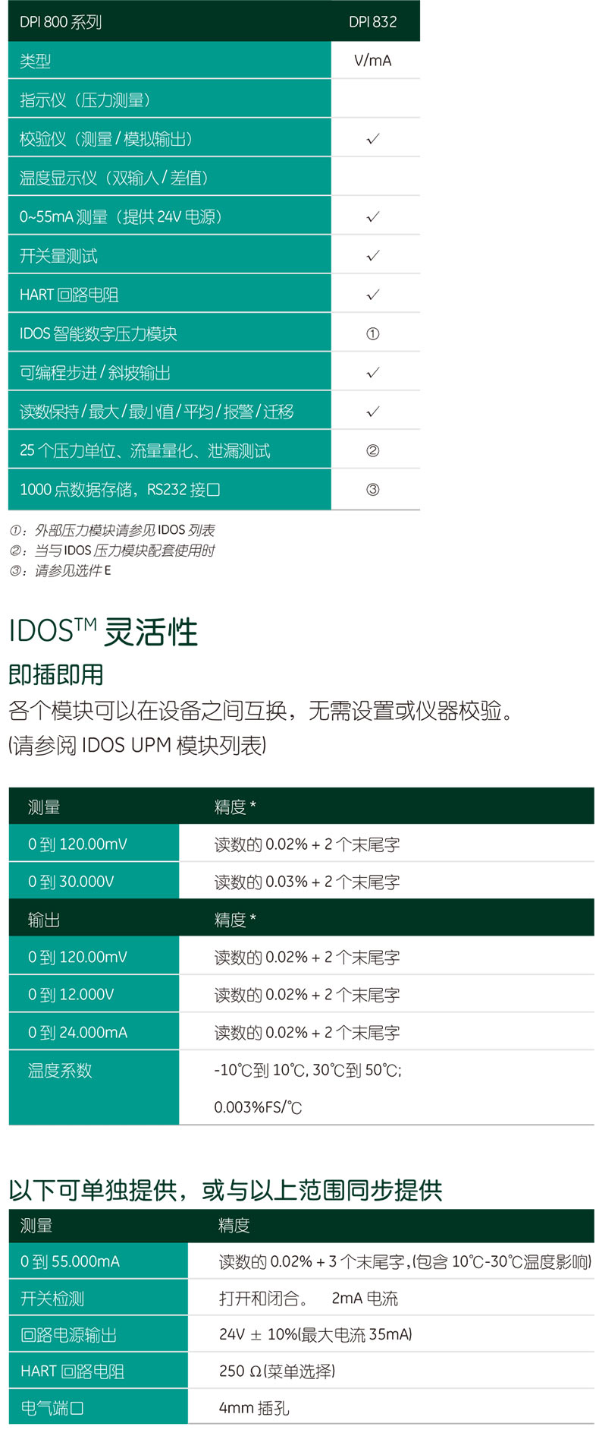Click the 请参阅 IDOS UPM 模块列表 text
This screenshot has width=599, height=1433.
137,746
